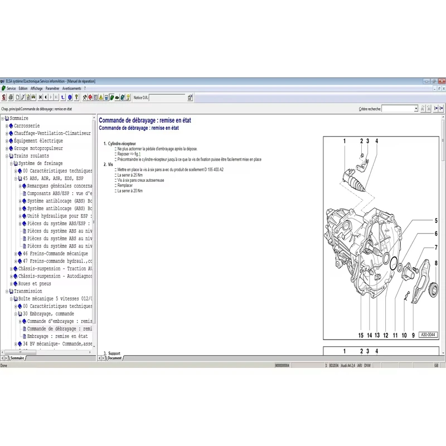This screenshot has height=446, width=446.
Task: Click the printer icon in the toolbar
Action: (x=11, y=98)
